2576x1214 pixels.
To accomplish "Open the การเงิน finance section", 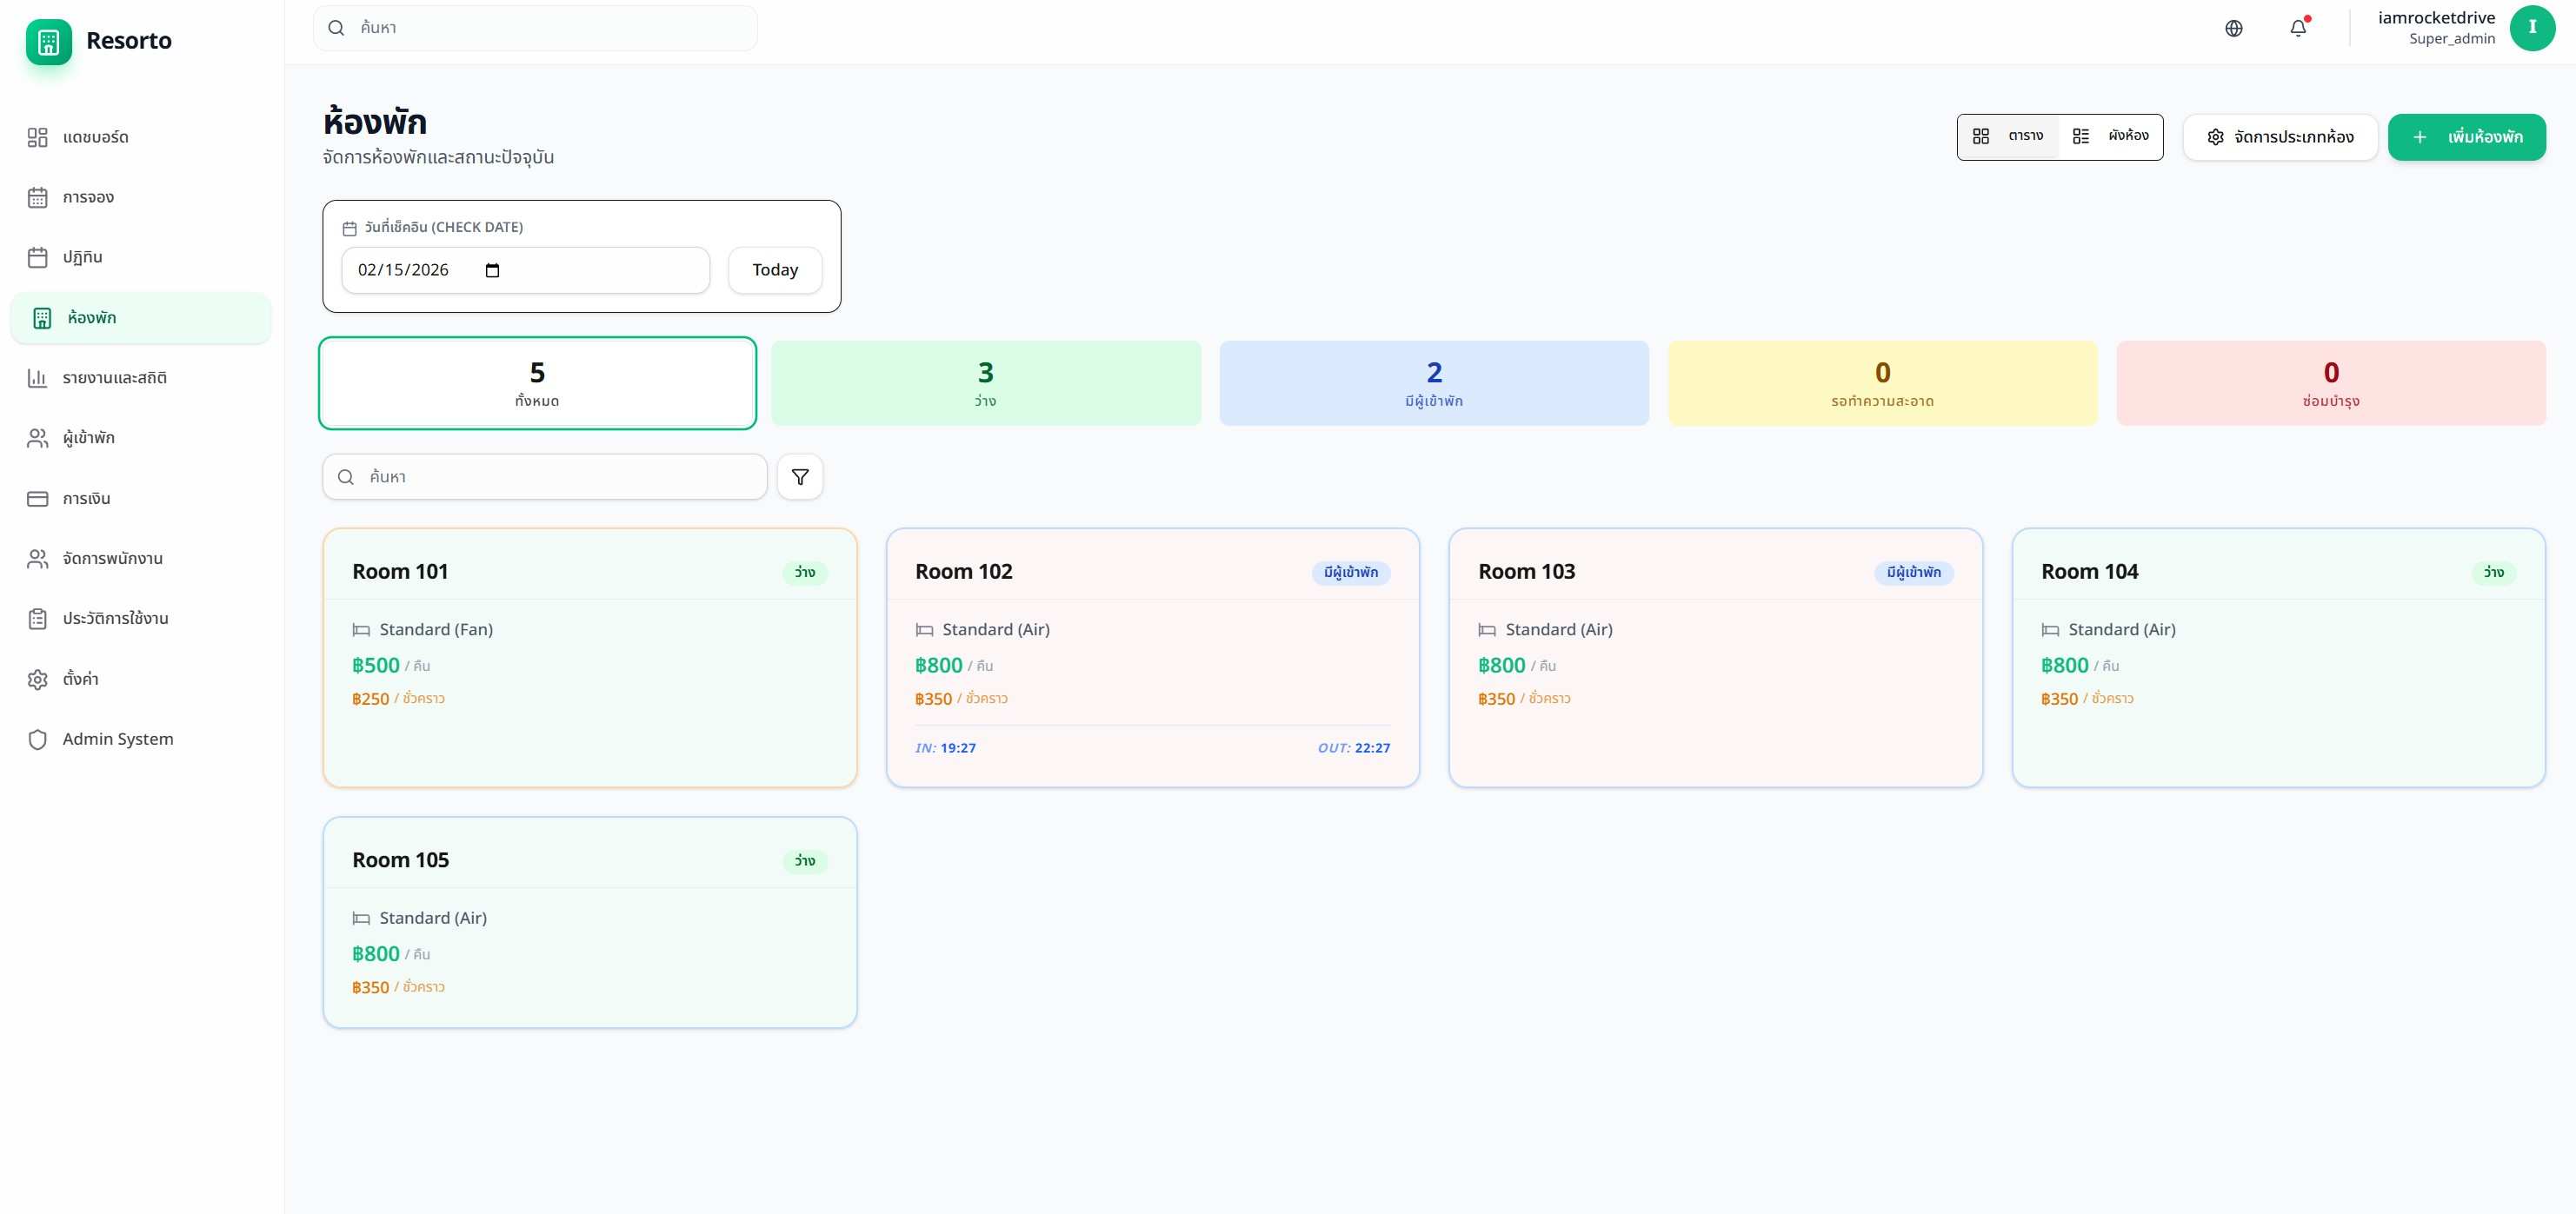I will point(88,498).
